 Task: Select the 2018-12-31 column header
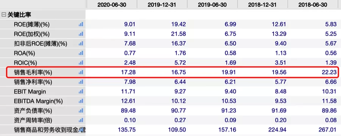click(262, 5)
